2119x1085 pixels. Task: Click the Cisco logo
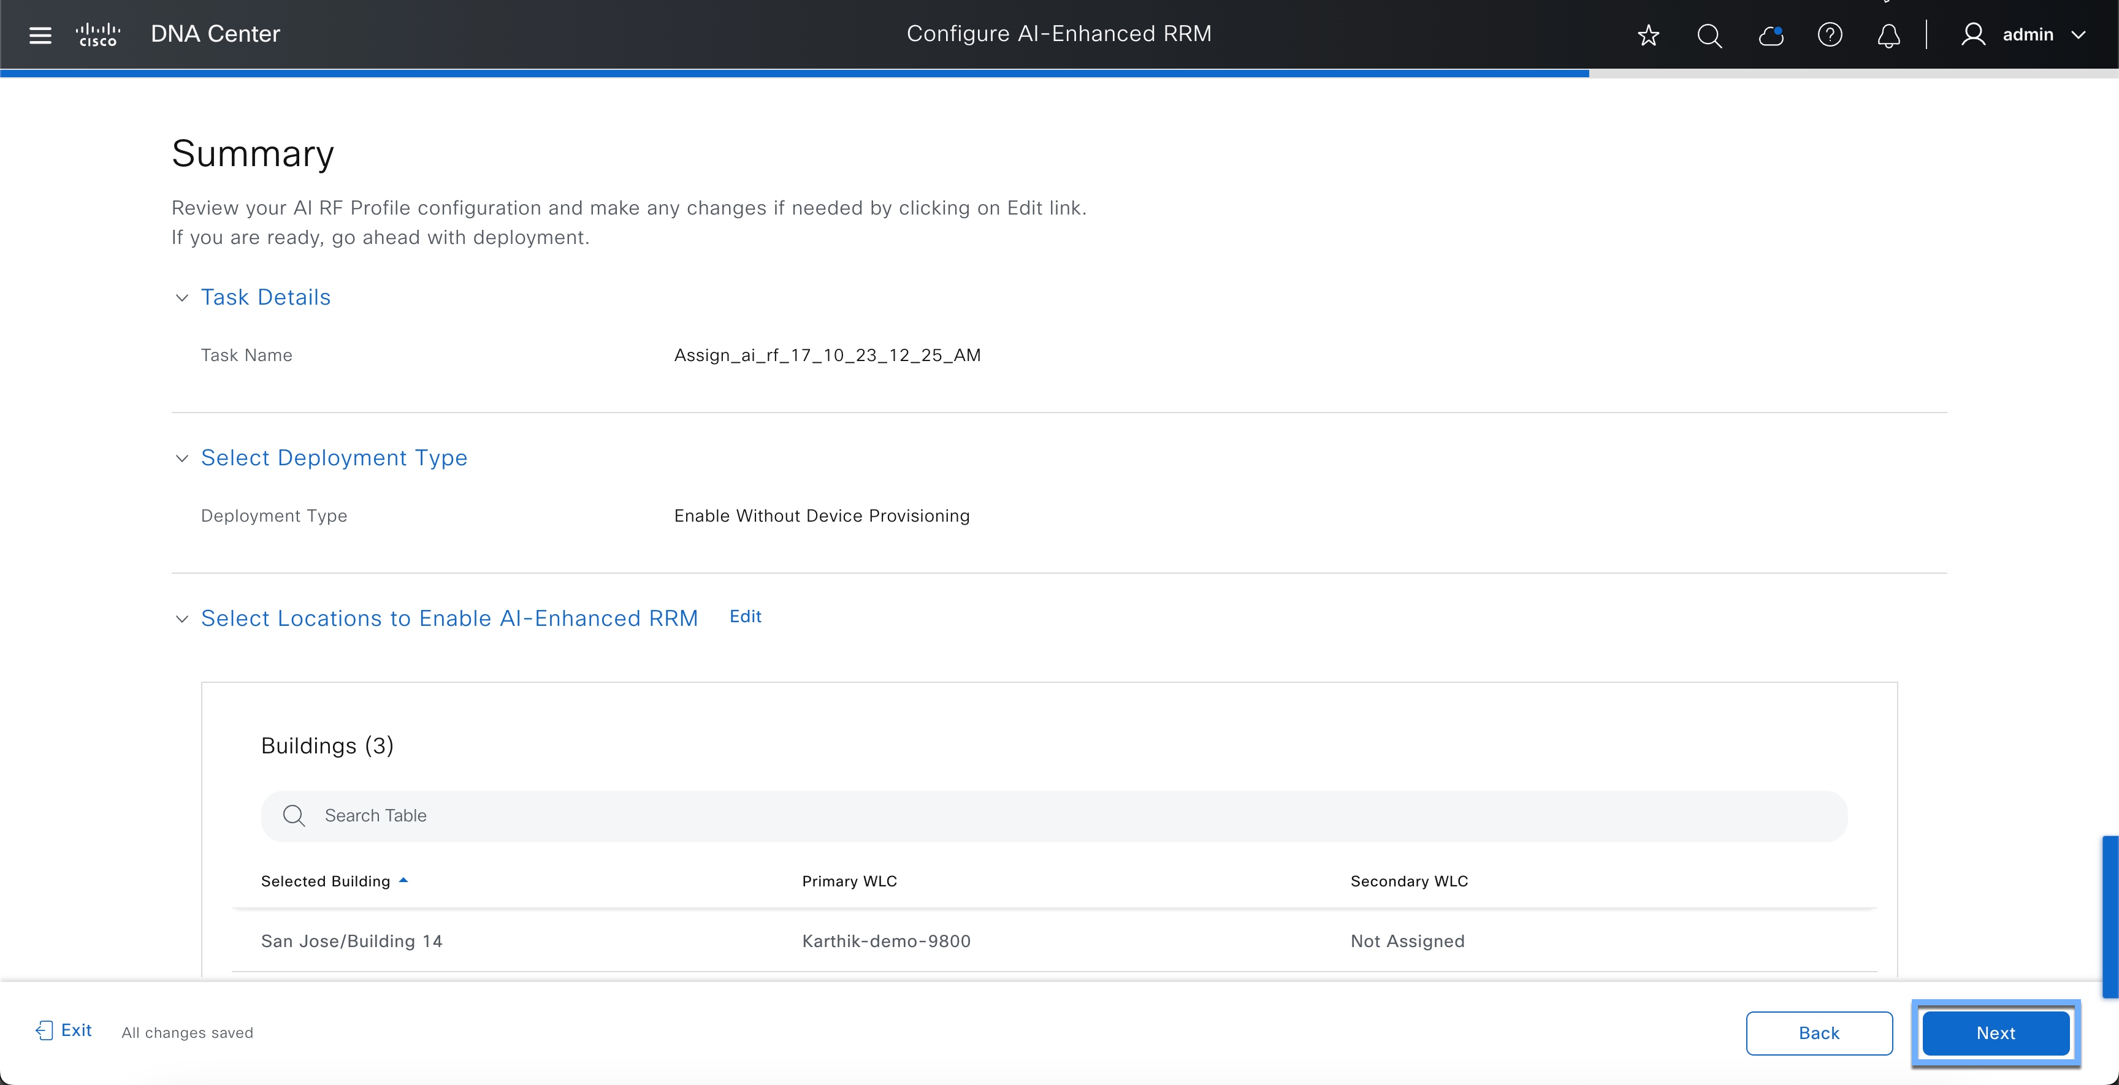click(98, 34)
